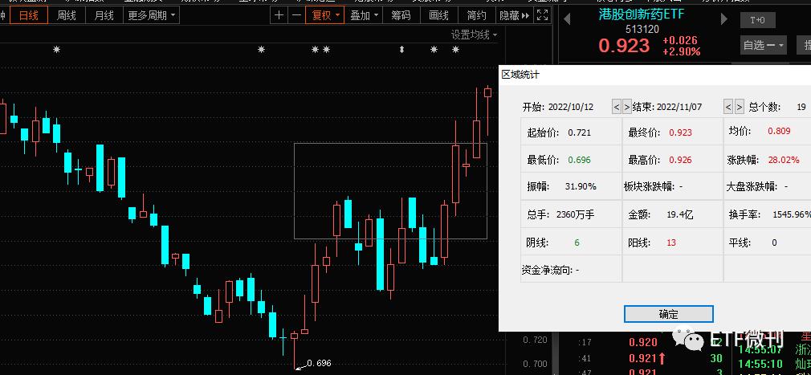Click the 最低价 value 0.696 in dialog
The height and width of the screenshot is (375, 811).
point(579,160)
